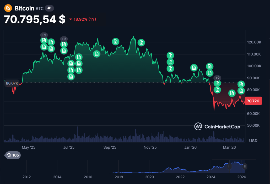Click the #1 rank badge

(50, 8)
